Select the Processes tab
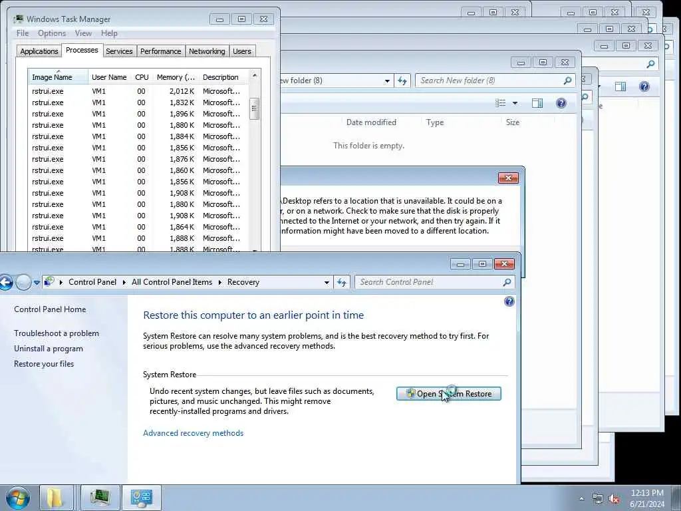 (x=82, y=51)
